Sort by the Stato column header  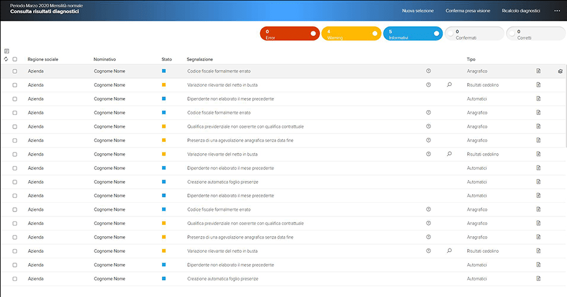[166, 59]
